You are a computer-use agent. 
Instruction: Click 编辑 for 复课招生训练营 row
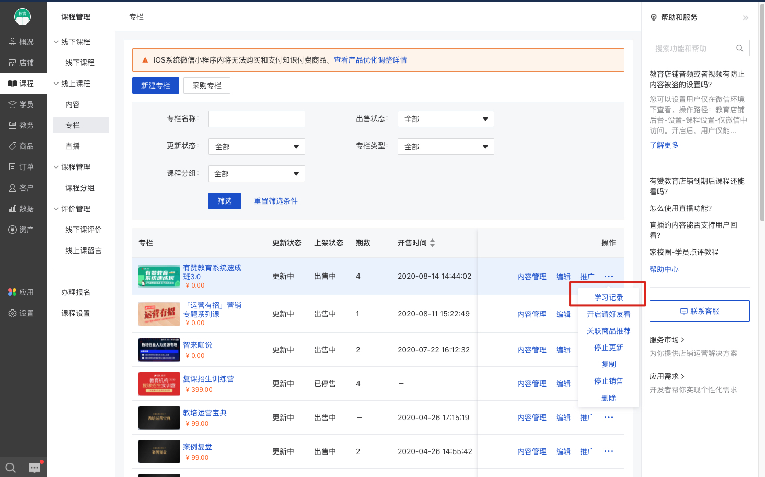tap(563, 384)
